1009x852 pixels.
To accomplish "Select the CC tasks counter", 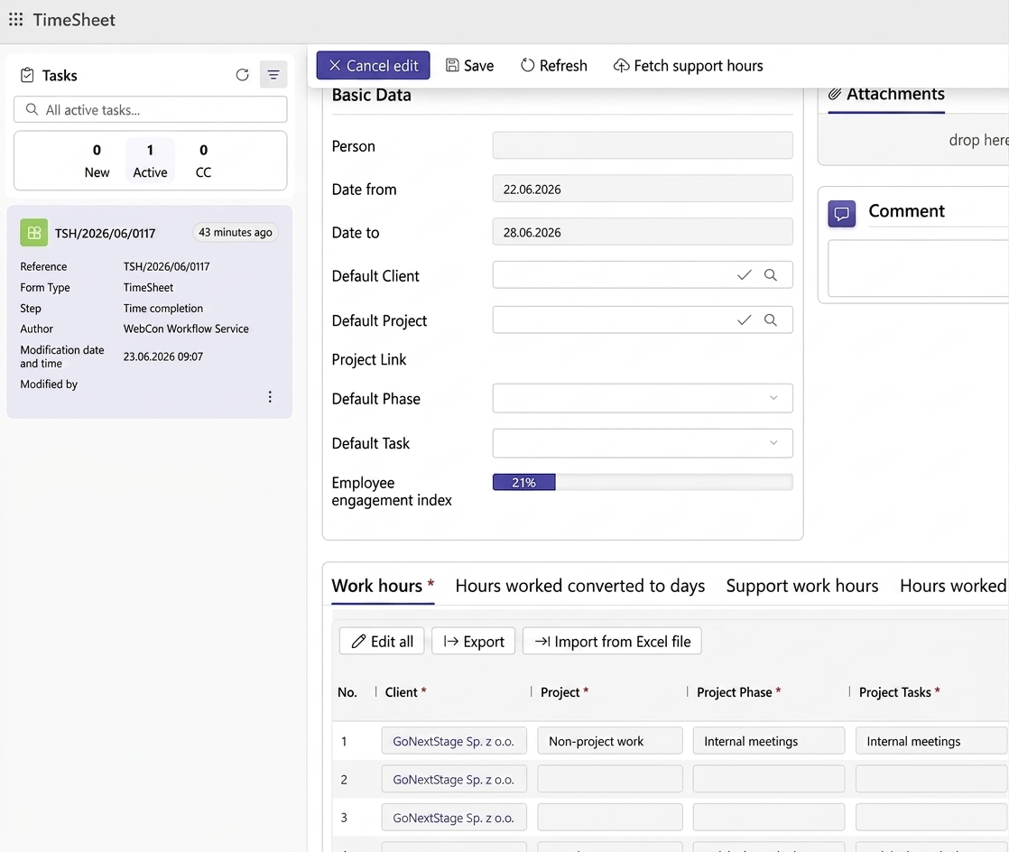I will point(203,161).
